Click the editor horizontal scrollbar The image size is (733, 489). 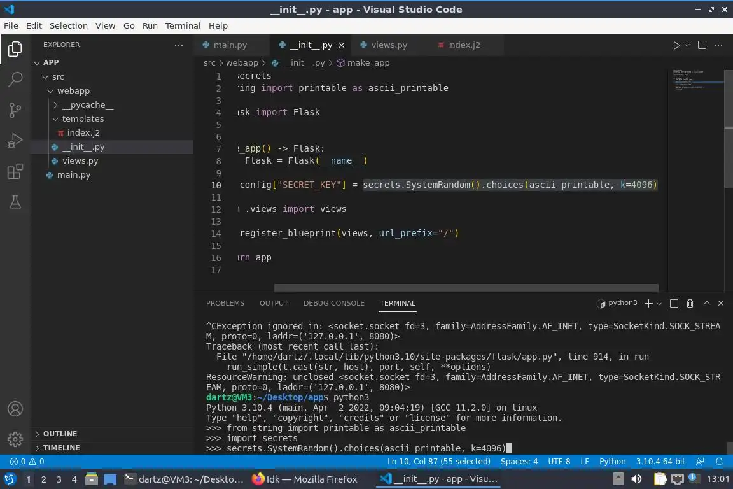click(466, 287)
